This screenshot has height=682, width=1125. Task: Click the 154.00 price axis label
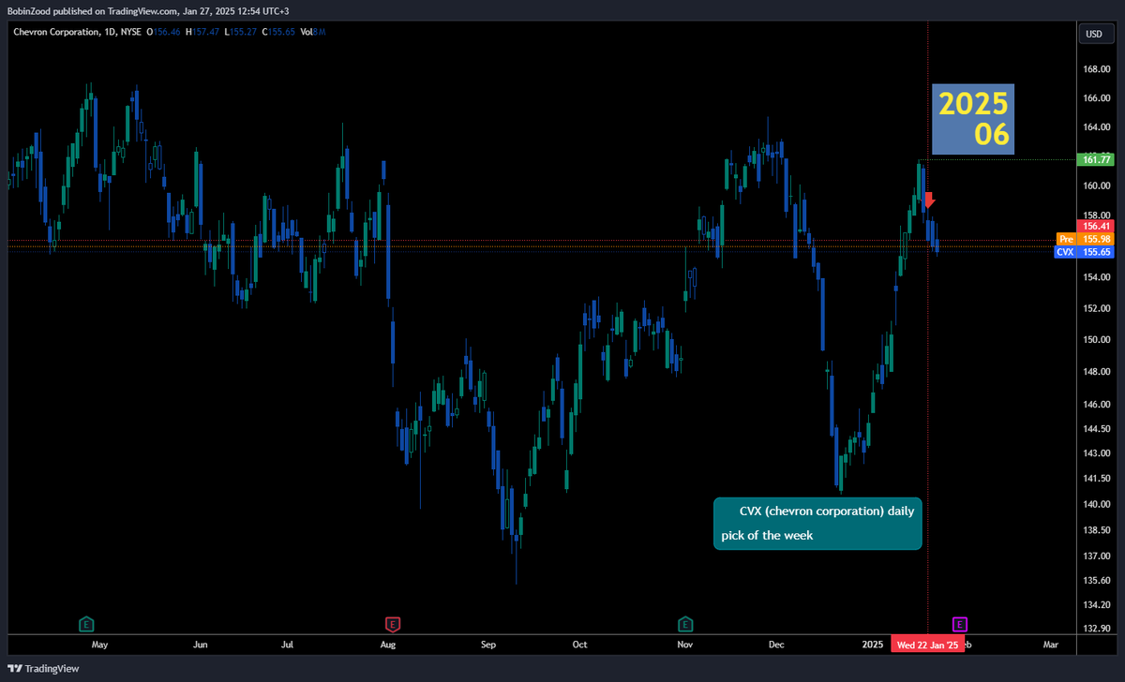[1096, 277]
